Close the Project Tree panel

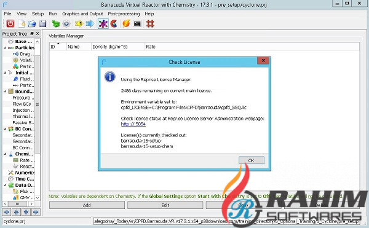click(38, 34)
